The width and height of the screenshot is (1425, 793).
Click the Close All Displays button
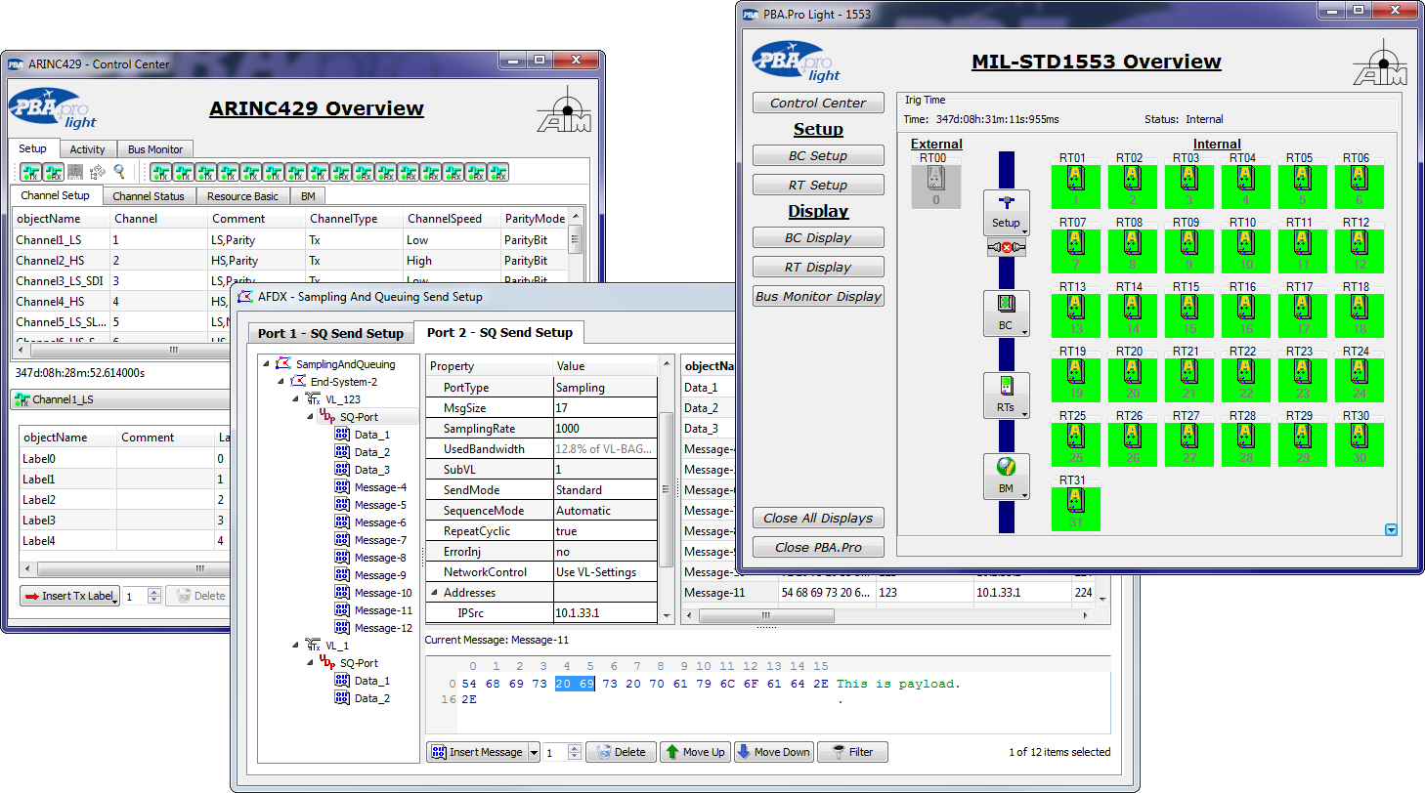point(817,518)
